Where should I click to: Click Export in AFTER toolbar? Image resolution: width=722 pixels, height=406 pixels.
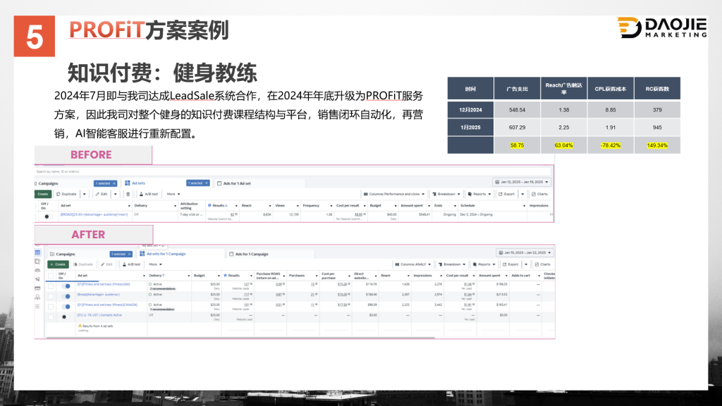(510, 265)
